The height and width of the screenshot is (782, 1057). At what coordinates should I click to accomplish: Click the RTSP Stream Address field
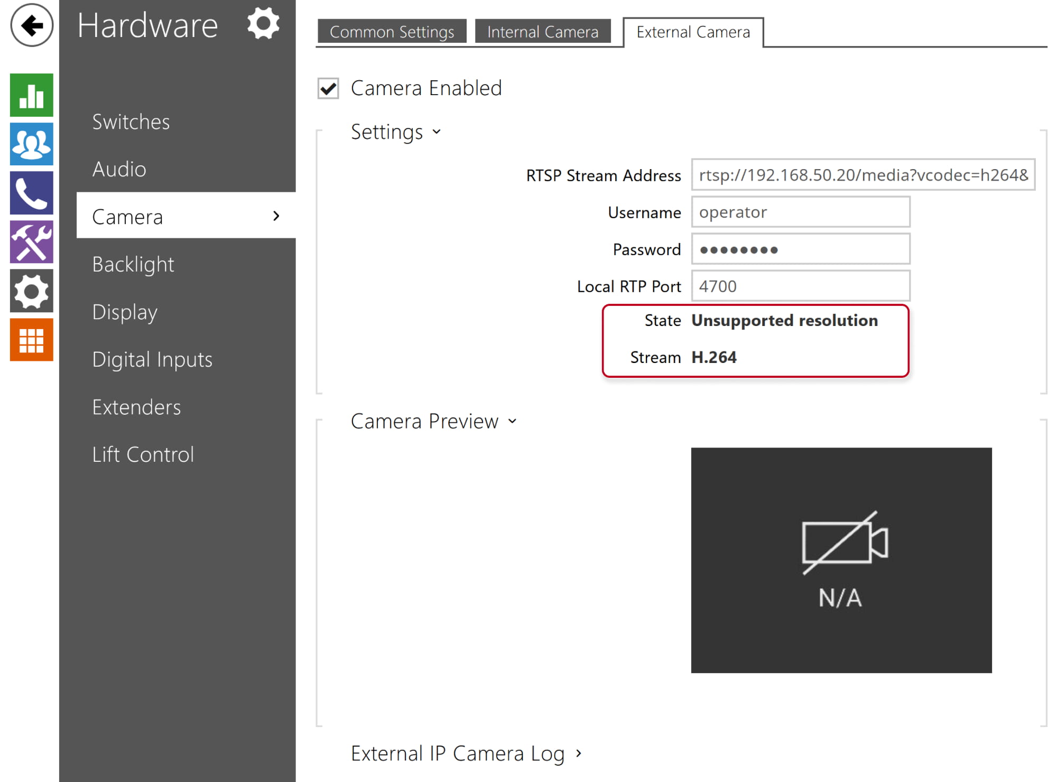click(x=863, y=175)
